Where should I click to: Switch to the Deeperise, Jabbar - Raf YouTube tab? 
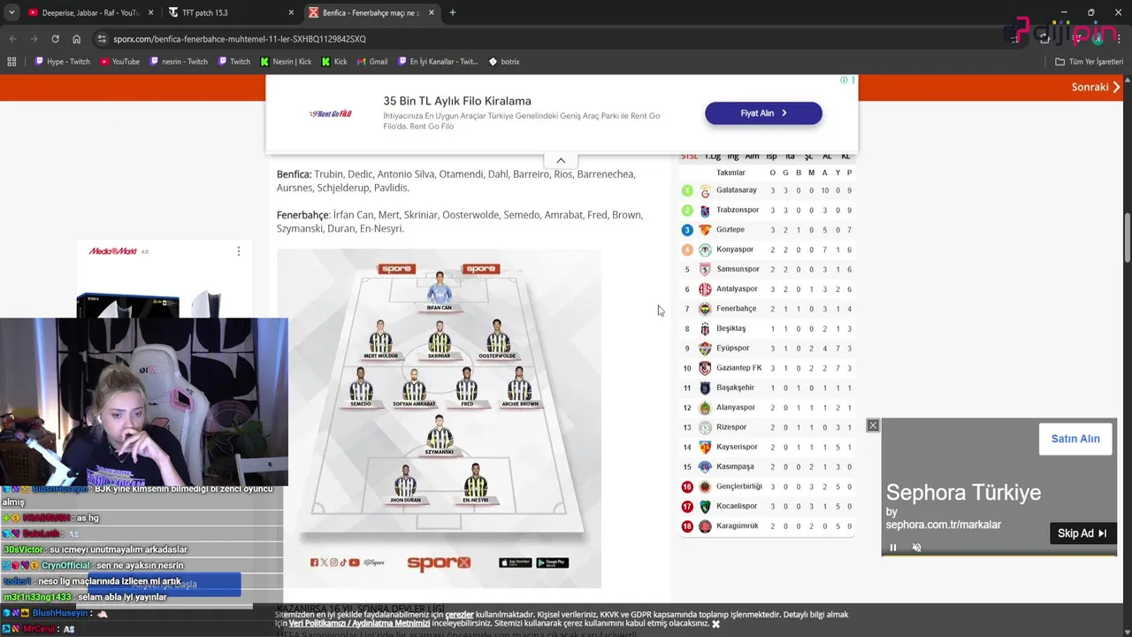[90, 12]
